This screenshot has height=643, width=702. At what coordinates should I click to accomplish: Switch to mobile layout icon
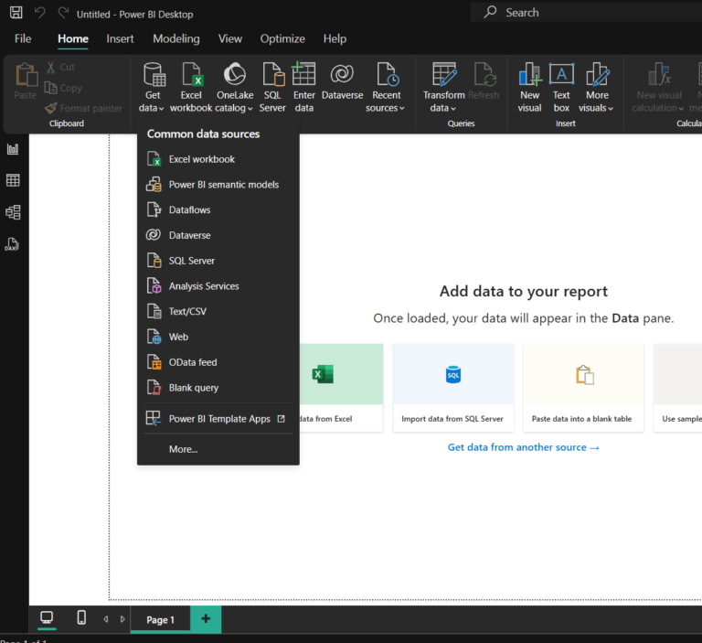(81, 618)
